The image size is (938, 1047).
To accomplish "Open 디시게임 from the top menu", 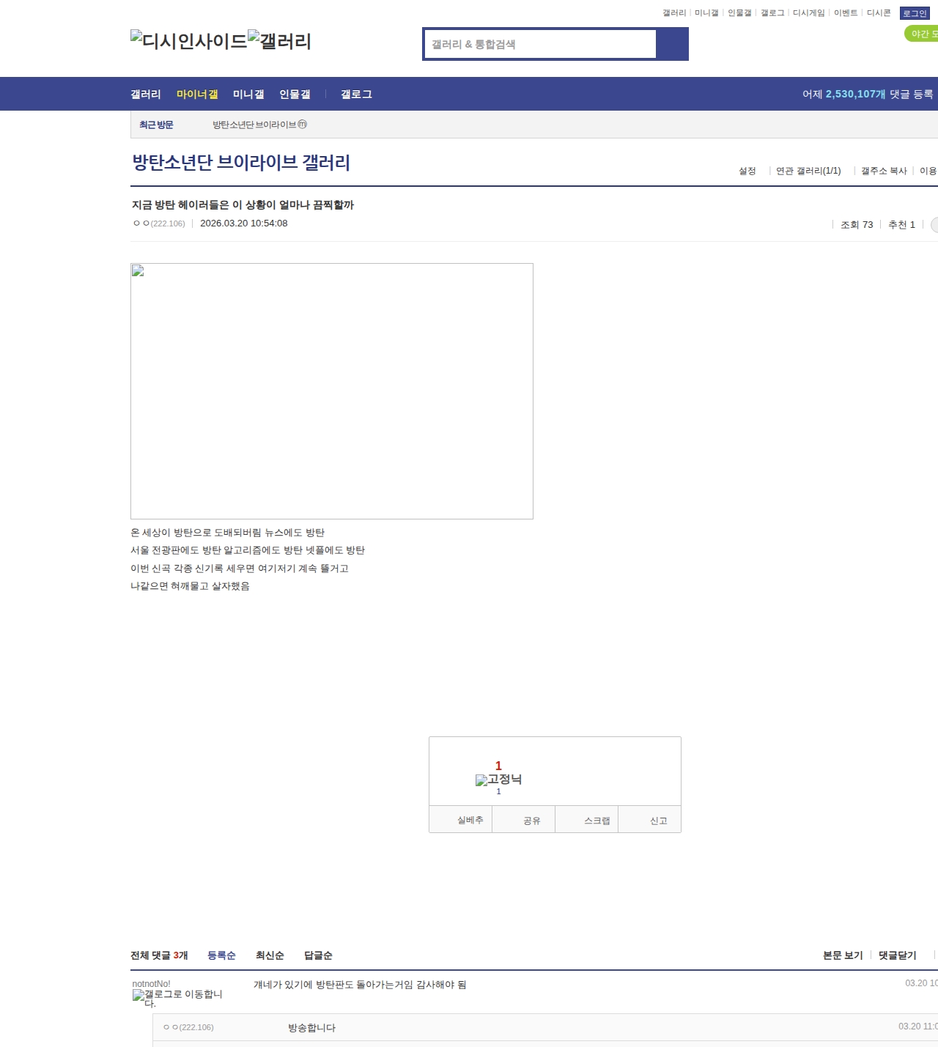I will click(x=809, y=12).
